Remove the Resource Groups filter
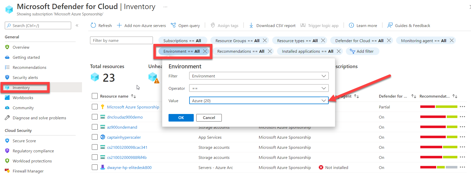The width and height of the screenshot is (471, 174). [265, 41]
